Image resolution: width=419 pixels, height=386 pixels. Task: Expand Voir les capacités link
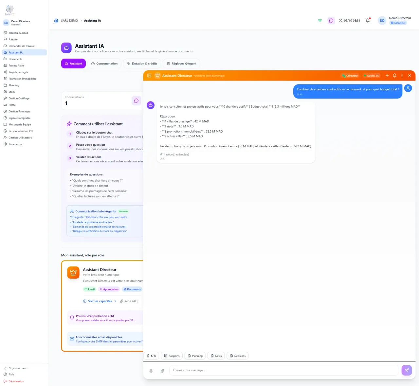(x=100, y=301)
